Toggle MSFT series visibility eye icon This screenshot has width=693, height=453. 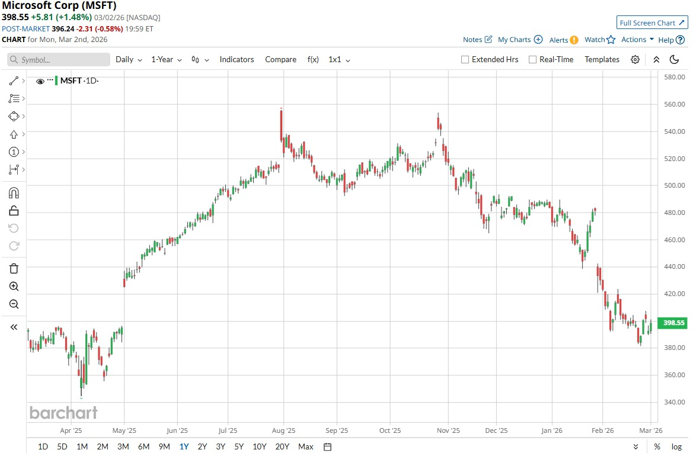(40, 81)
